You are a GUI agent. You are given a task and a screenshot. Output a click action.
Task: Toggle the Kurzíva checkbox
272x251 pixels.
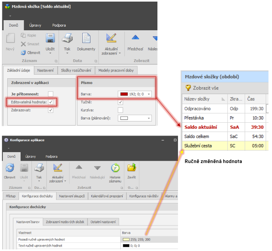[120, 110]
